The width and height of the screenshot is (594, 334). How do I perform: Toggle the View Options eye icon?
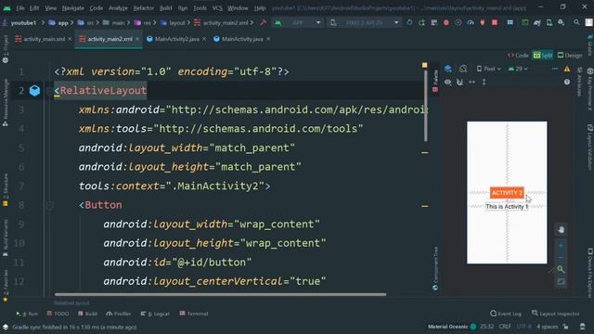click(447, 83)
